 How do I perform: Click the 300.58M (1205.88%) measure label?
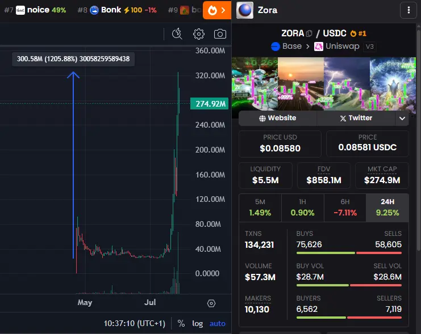(x=73, y=59)
